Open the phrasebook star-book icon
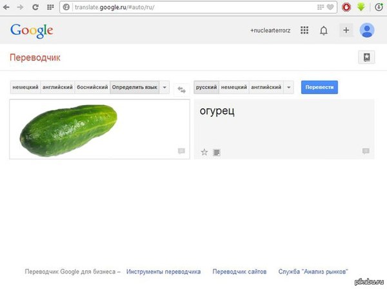 pos(366,57)
